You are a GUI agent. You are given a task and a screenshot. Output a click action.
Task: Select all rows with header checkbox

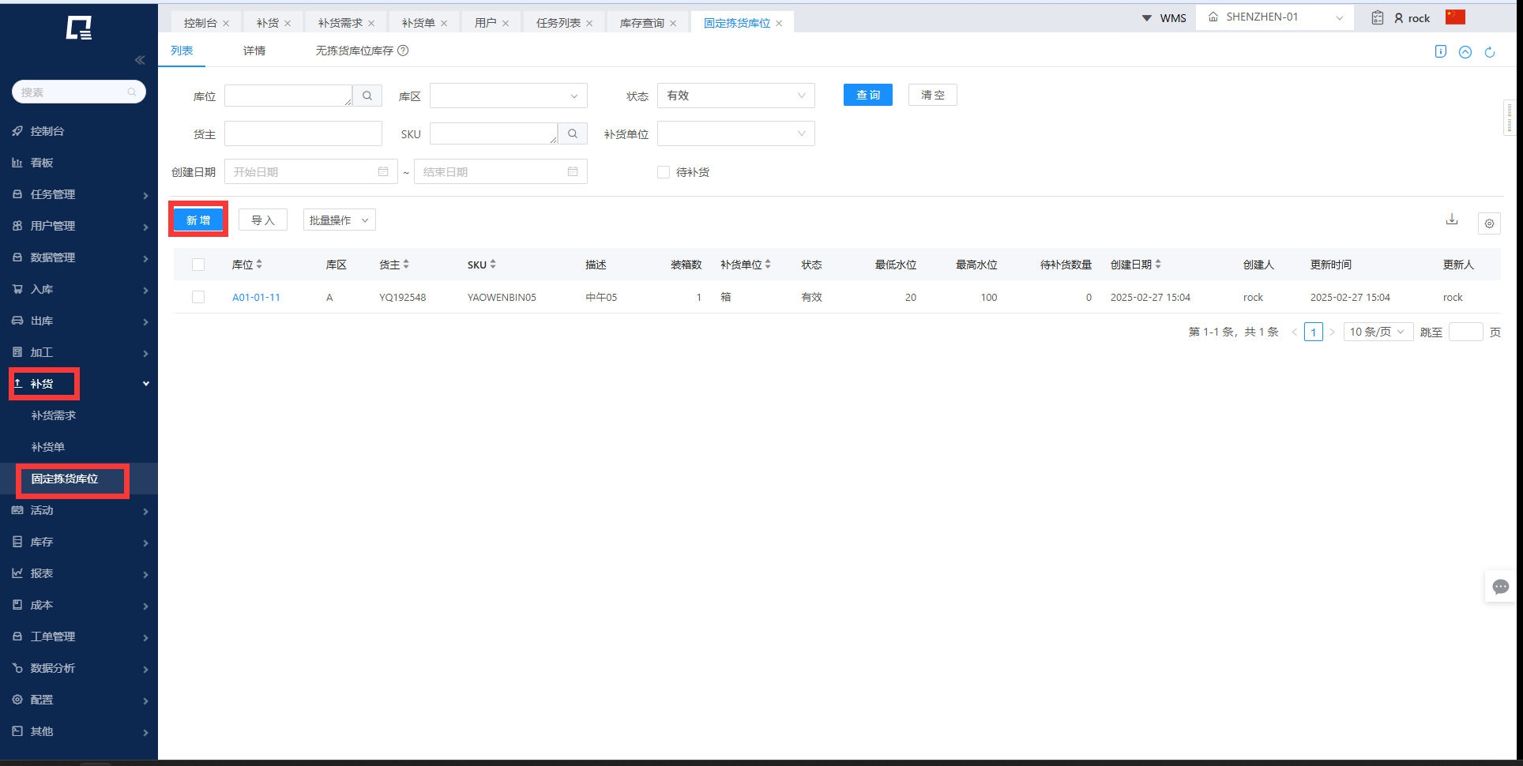pyautogui.click(x=198, y=265)
